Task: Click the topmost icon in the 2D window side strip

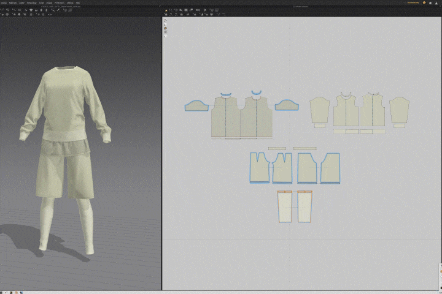Action: pyautogui.click(x=165, y=20)
